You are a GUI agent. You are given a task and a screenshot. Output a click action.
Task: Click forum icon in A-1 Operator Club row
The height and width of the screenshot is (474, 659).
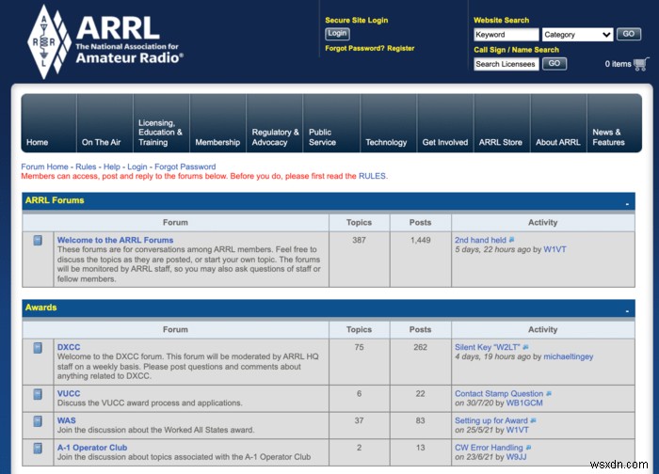[38, 448]
